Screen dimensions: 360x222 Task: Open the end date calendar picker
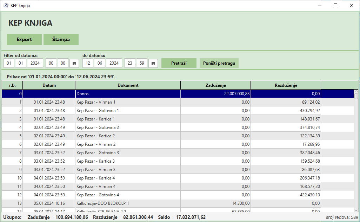pos(153,63)
